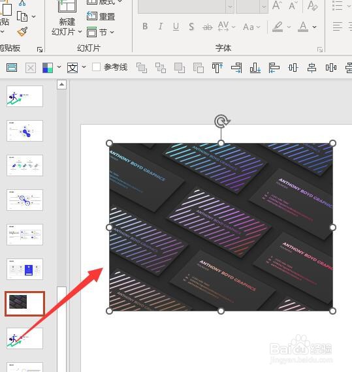
Task: Click inside the font size box
Action: 248,7
